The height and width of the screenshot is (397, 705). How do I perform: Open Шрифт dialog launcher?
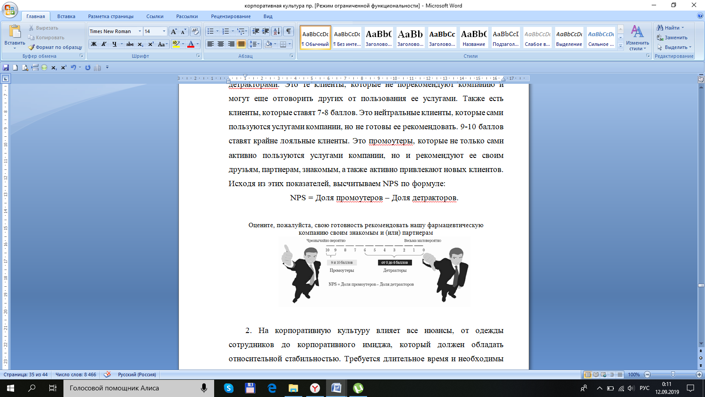198,56
